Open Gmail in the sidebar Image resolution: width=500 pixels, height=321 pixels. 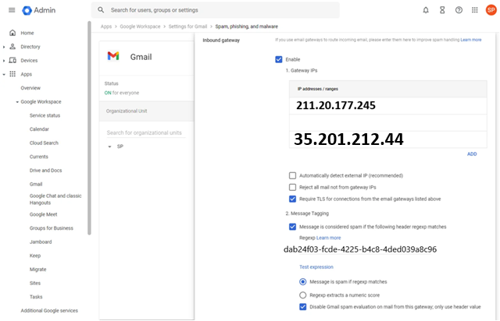pos(36,184)
